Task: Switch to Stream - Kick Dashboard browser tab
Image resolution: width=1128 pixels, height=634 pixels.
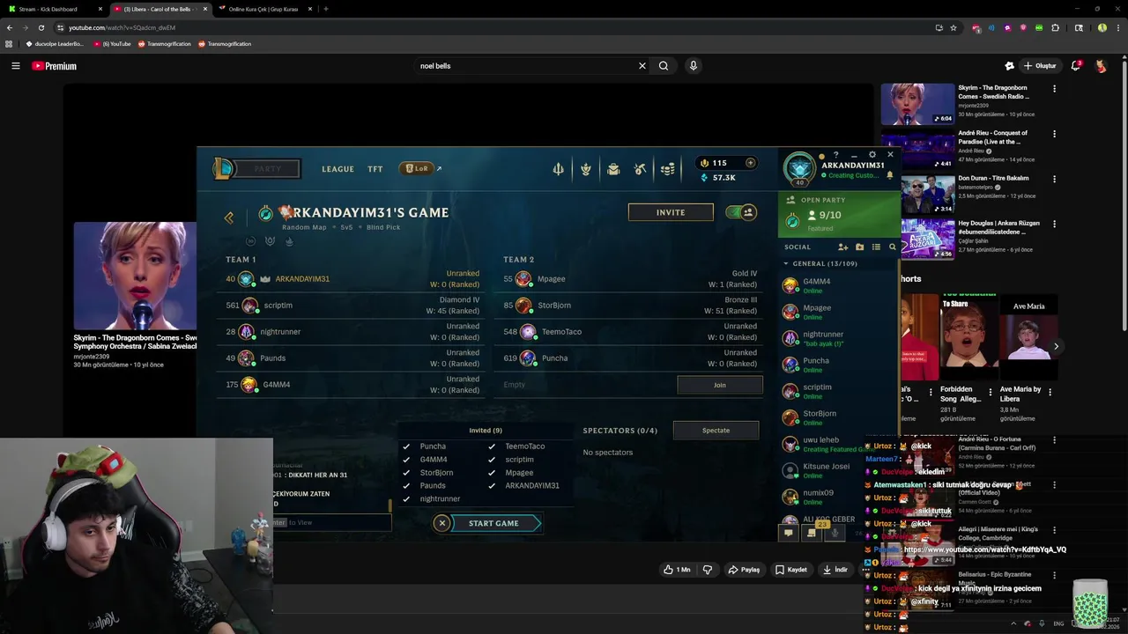Action: point(55,9)
